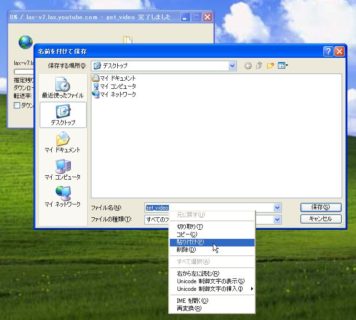Select マイ コンピュータ in places bar
Screen dimensions: 356x320
click(x=62, y=169)
